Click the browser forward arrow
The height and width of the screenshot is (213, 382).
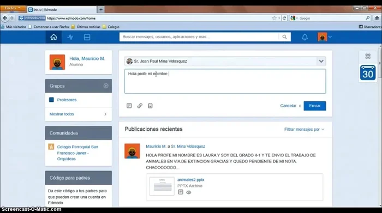pyautogui.click(x=12, y=18)
